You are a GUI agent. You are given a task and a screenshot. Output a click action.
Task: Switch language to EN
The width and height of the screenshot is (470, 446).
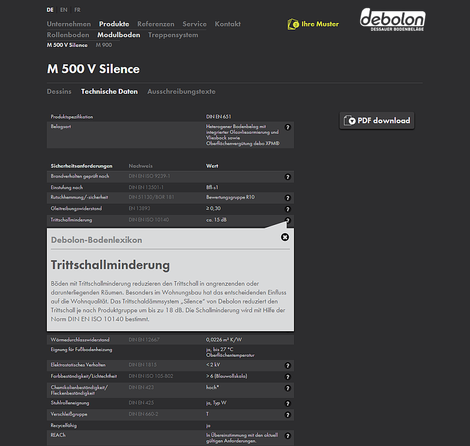[x=64, y=10]
